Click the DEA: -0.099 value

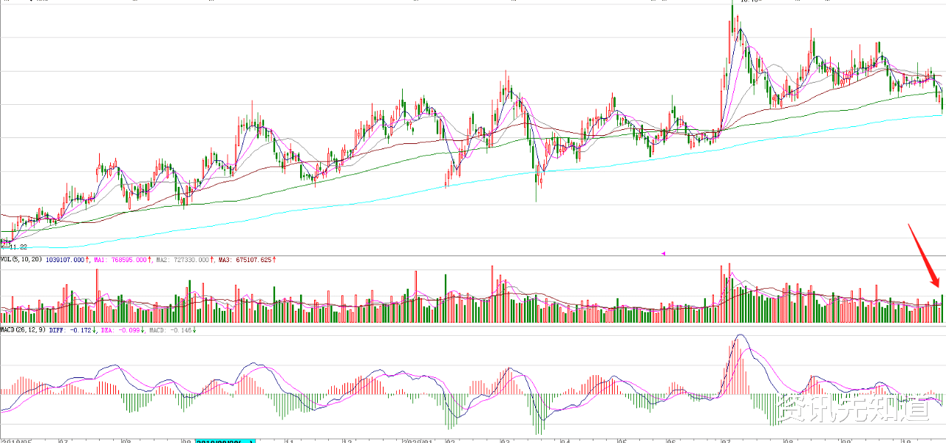point(122,330)
